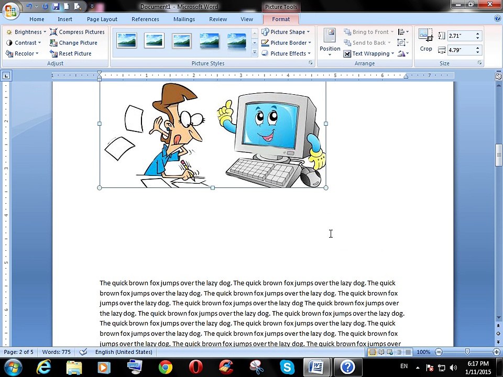The image size is (503, 377).
Task: Open the Position menu
Action: 330,42
